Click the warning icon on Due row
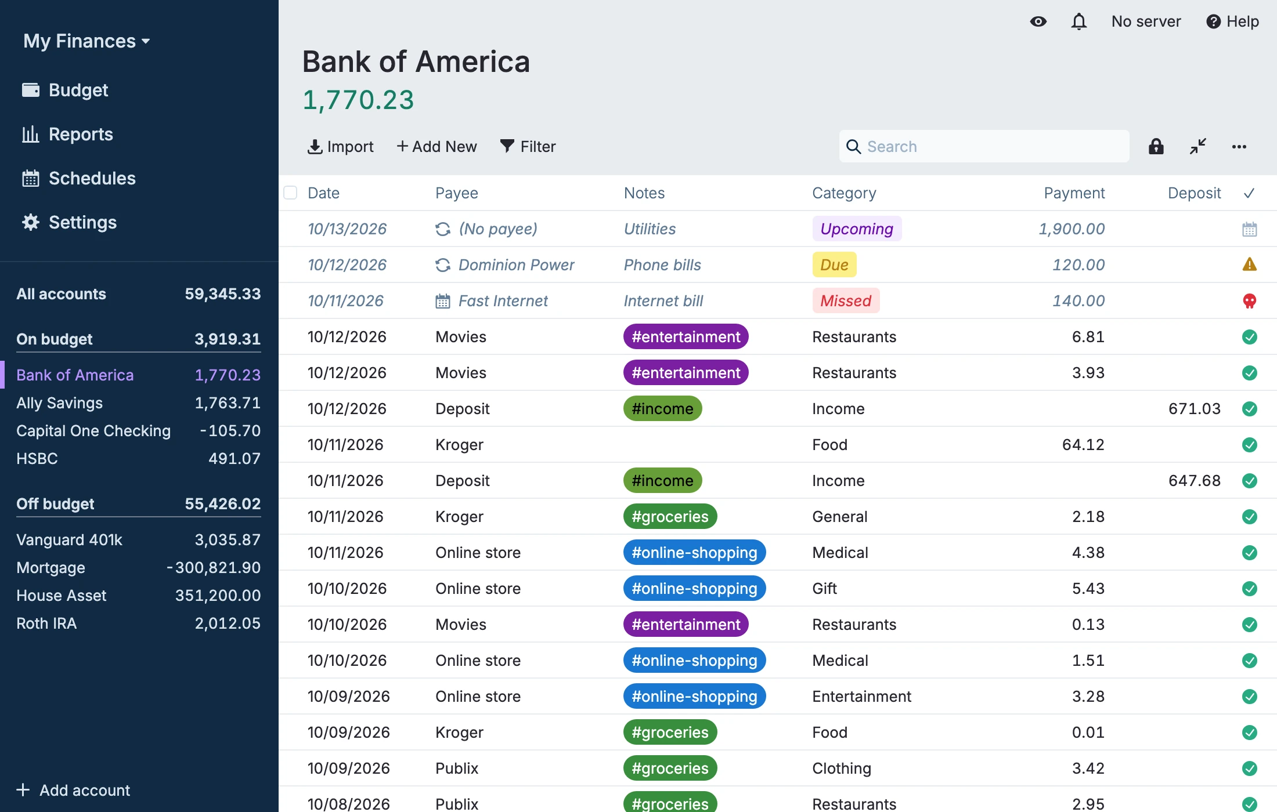Viewport: 1277px width, 812px height. [1249, 265]
